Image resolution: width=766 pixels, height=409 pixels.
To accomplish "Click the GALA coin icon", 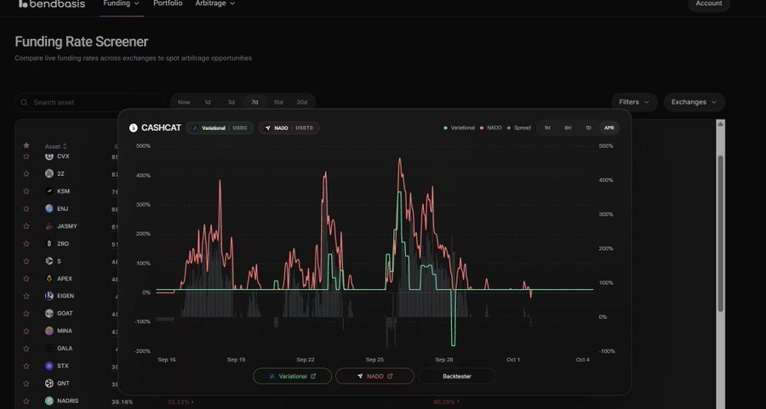I will click(49, 349).
